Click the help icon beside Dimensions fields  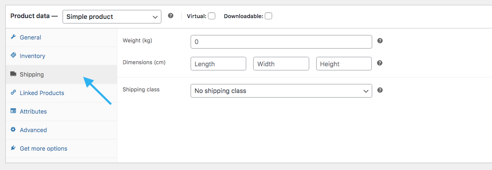pos(380,63)
